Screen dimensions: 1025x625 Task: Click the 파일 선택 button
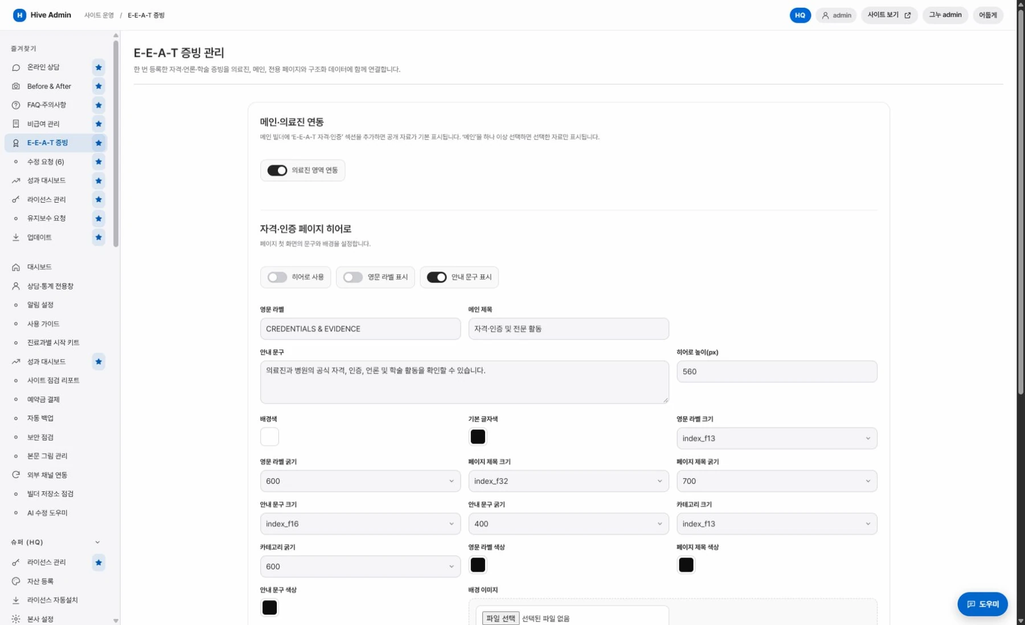click(501, 618)
